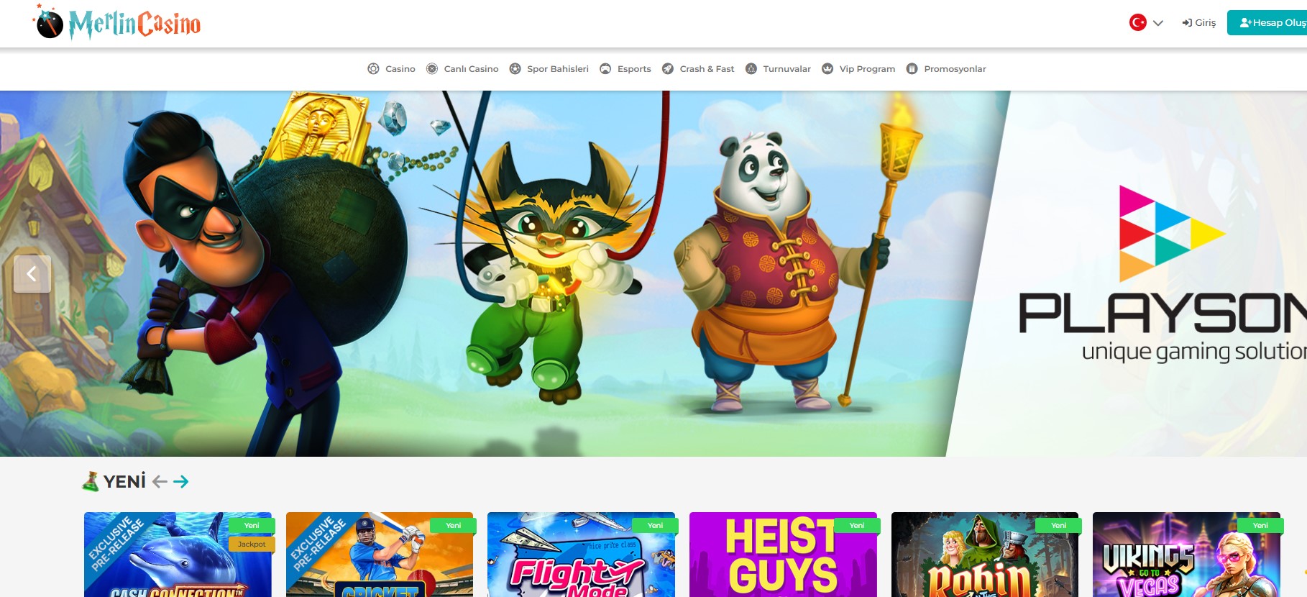This screenshot has height=597, width=1307.
Task: Click the Esports gamepad icon
Action: coord(605,69)
